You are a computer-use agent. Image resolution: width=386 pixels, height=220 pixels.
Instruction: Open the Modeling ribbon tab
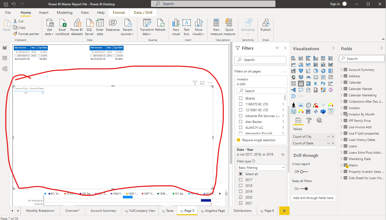click(x=65, y=12)
